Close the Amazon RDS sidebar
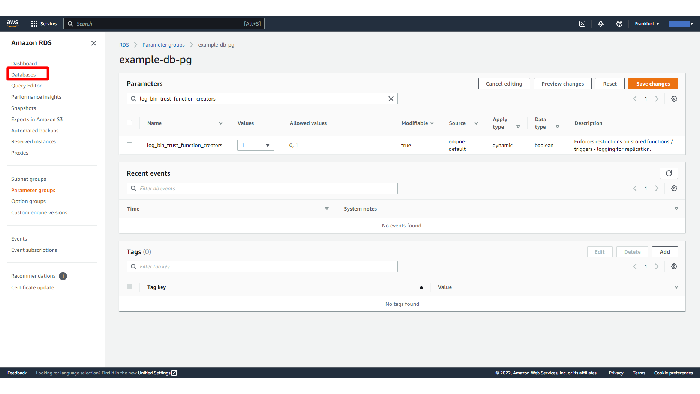 coord(94,43)
